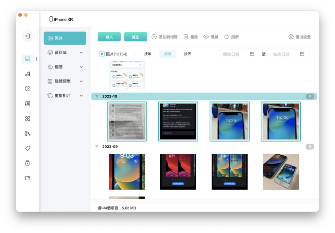Click the exit/back icon at sidebar top
The image size is (335, 233).
click(27, 36)
